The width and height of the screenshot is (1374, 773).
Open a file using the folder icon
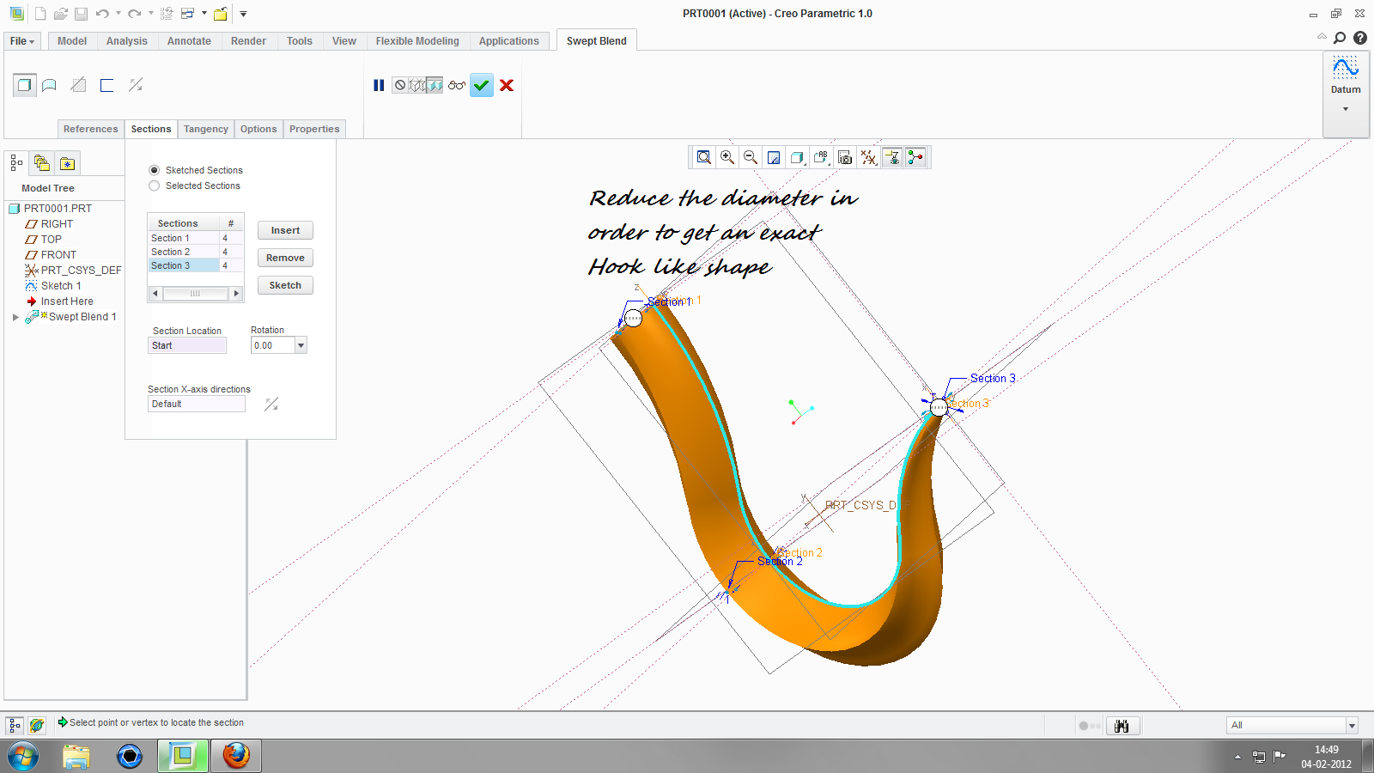(60, 14)
